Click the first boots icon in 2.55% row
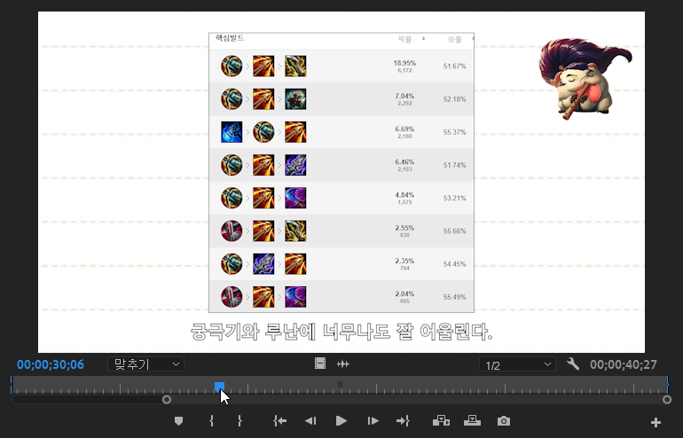The width and height of the screenshot is (683, 438). coord(232,231)
